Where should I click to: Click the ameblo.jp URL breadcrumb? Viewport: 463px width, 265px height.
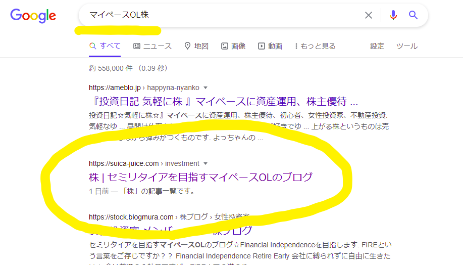tap(144, 87)
